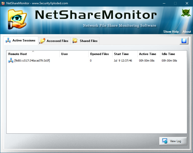Open the Accessed Files tab
Image resolution: width=193 pixels, height=153 pixels.
54,41
